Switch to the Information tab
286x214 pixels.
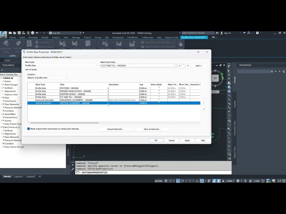[28, 57]
